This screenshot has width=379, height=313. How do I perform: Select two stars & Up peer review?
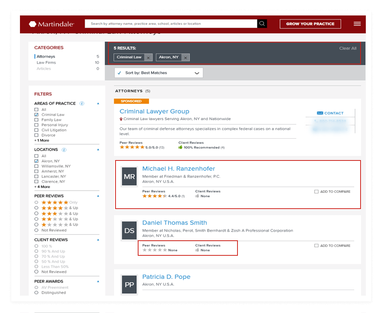tap(36, 219)
